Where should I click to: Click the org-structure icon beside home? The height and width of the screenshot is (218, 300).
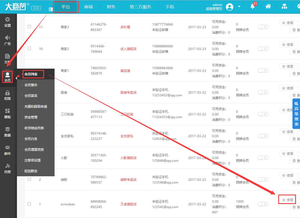tap(284, 6)
